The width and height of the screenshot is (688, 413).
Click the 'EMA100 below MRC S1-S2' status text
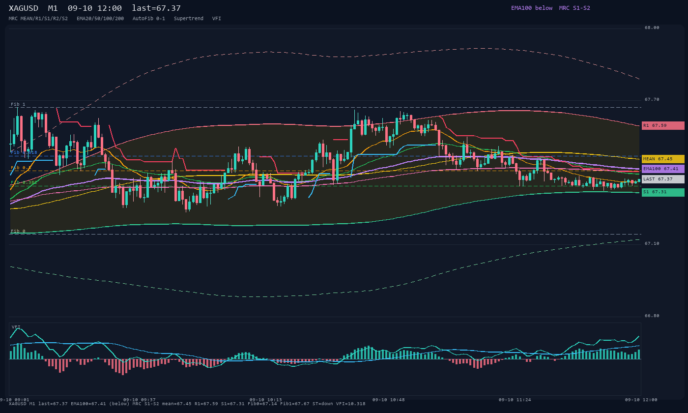[550, 8]
